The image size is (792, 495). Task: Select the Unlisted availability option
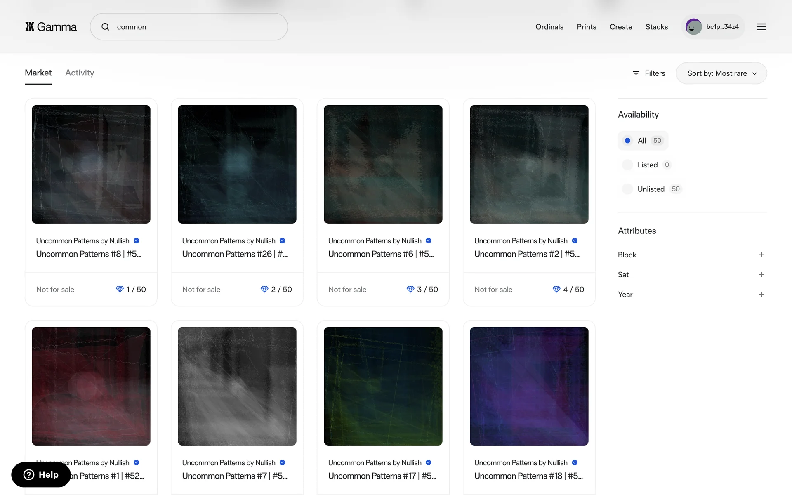(x=650, y=189)
